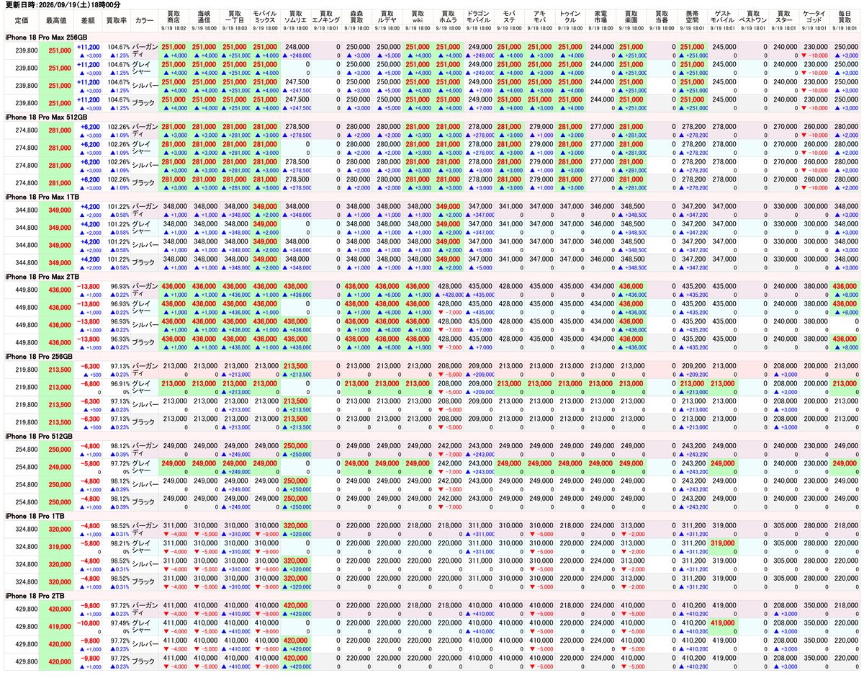Select the 毎日買取 shop column header
Image resolution: width=864 pixels, height=678 pixels.
point(844,17)
